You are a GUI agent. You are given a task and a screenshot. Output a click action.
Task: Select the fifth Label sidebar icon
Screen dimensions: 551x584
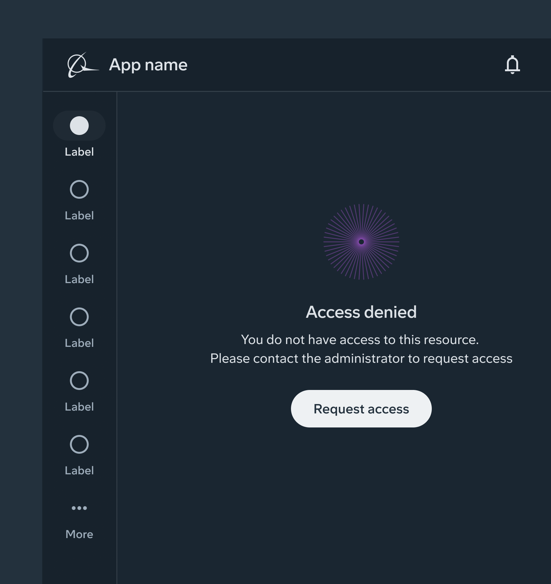[79, 381]
